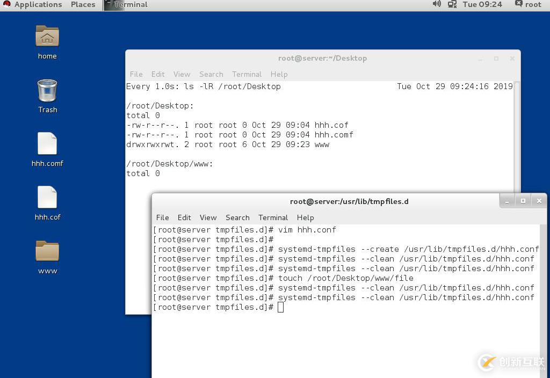Open the Places menu in top bar
Screen dimensions: 550x378
click(x=83, y=4)
